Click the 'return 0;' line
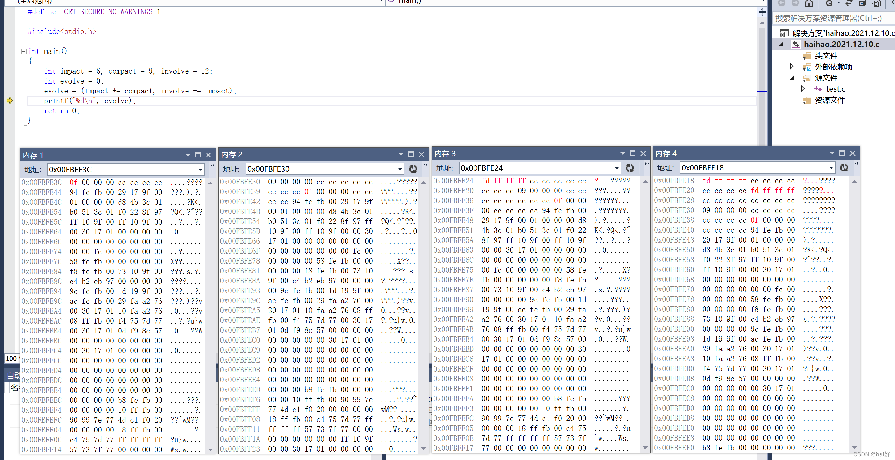 [62, 111]
